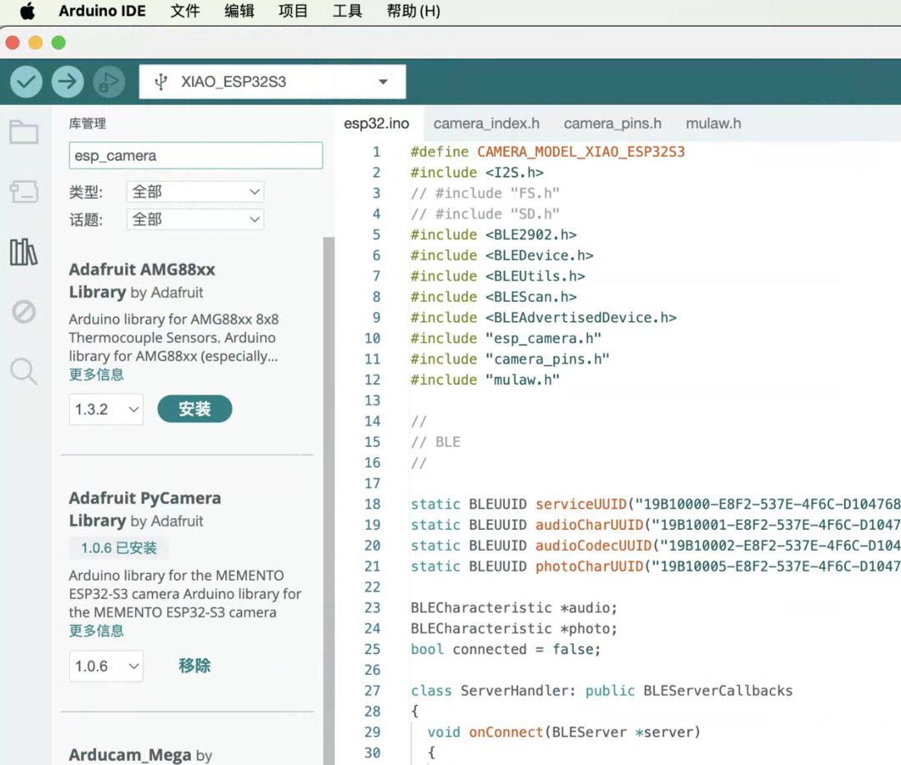Click the Adafruit AMG88xx Library title
This screenshot has height=765, width=901.
tap(142, 280)
